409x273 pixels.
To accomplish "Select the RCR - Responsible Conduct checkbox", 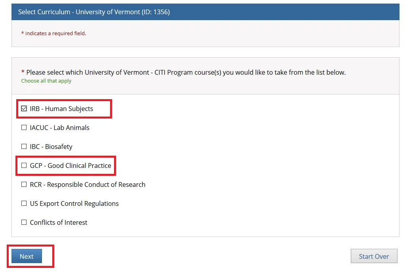I will click(x=24, y=185).
